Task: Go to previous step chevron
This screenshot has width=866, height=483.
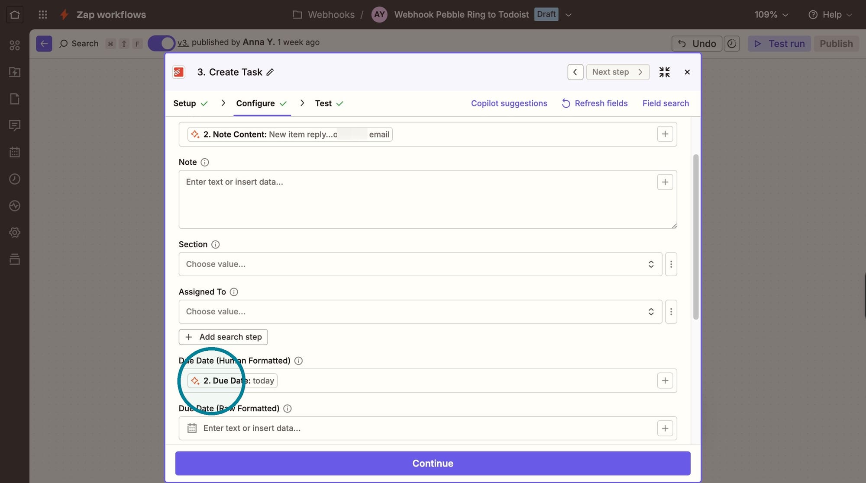Action: (575, 72)
